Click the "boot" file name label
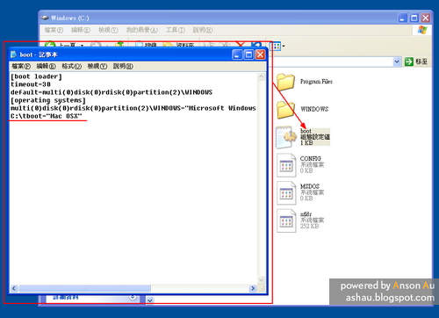 tap(306, 131)
